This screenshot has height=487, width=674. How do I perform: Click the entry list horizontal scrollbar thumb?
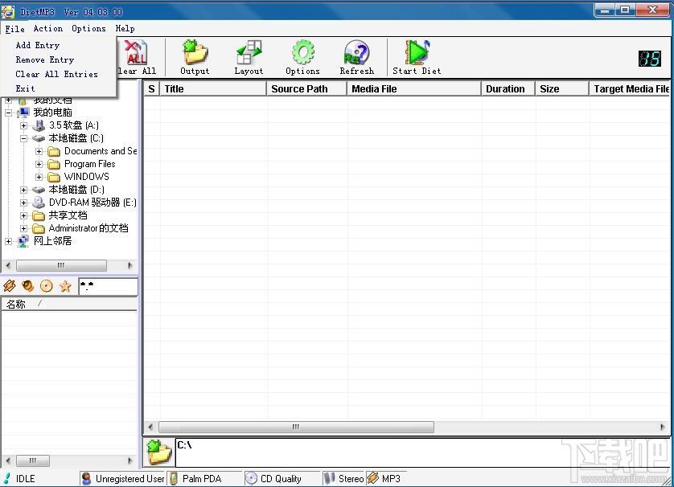[x=296, y=427]
